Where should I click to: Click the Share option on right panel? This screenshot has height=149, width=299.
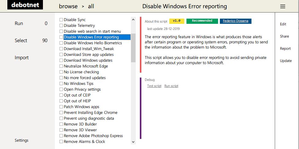coord(284,36)
